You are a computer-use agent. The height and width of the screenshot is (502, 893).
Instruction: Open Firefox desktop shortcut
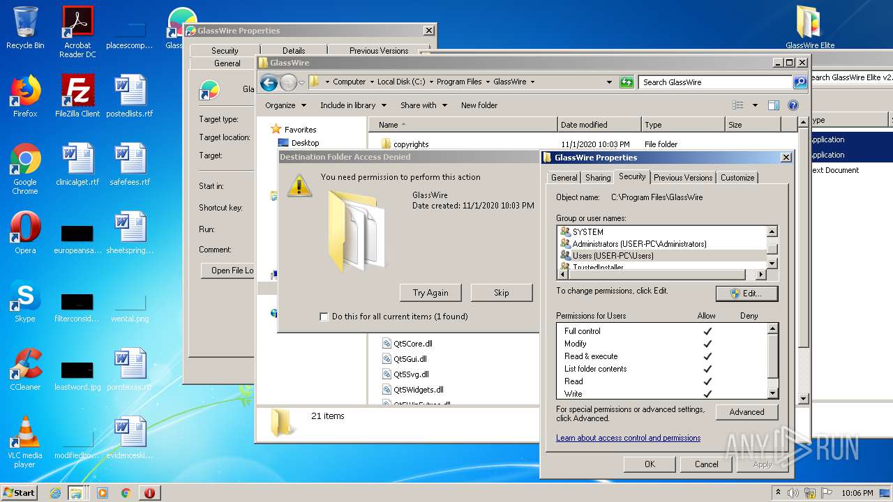pos(25,96)
